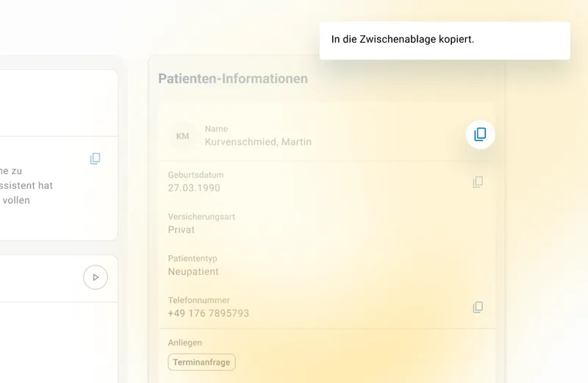The width and height of the screenshot is (588, 383).
Task: Click the birth date 27.03.1990
Action: (x=194, y=188)
